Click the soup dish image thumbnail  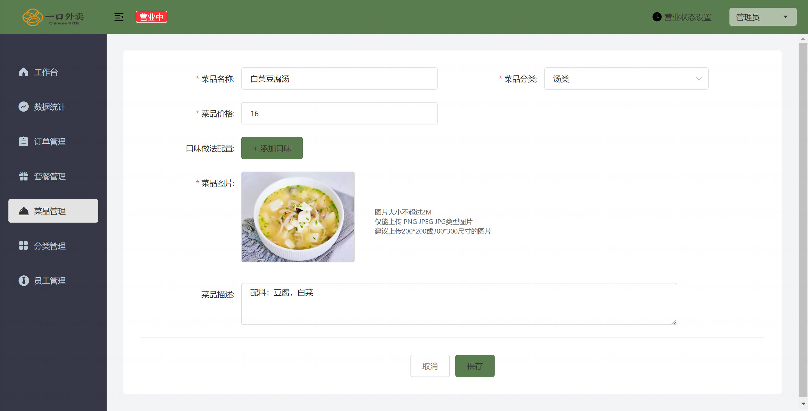tap(298, 217)
